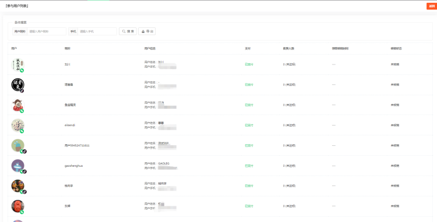
Task: Open the food photo avatar in seventh row
Action: click(18, 186)
